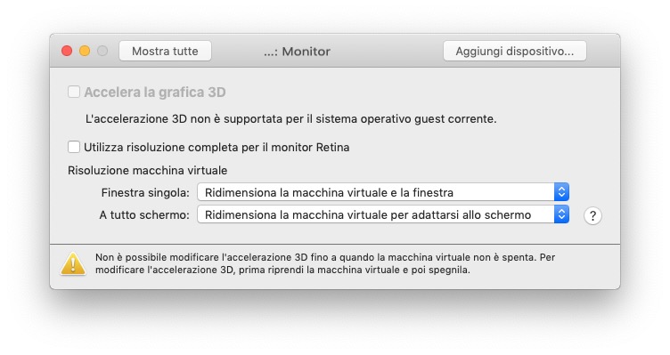Click the unsupported 3D acceleration description text
Screen dimensions: 670x355
tap(291, 118)
